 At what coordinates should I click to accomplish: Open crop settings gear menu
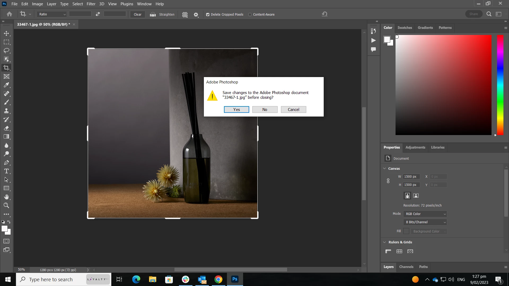point(196,15)
